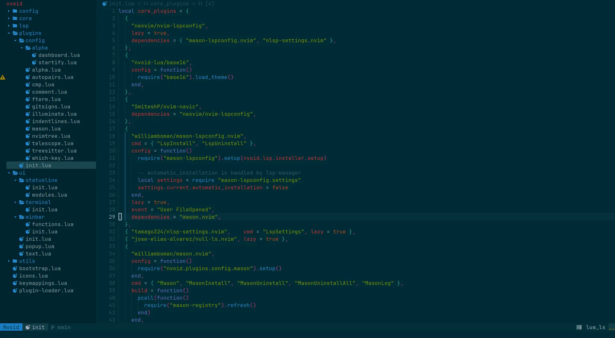The image size is (615, 338).
Task: Click "User FileOpened" string on line 28
Action: pyautogui.click(x=184, y=210)
